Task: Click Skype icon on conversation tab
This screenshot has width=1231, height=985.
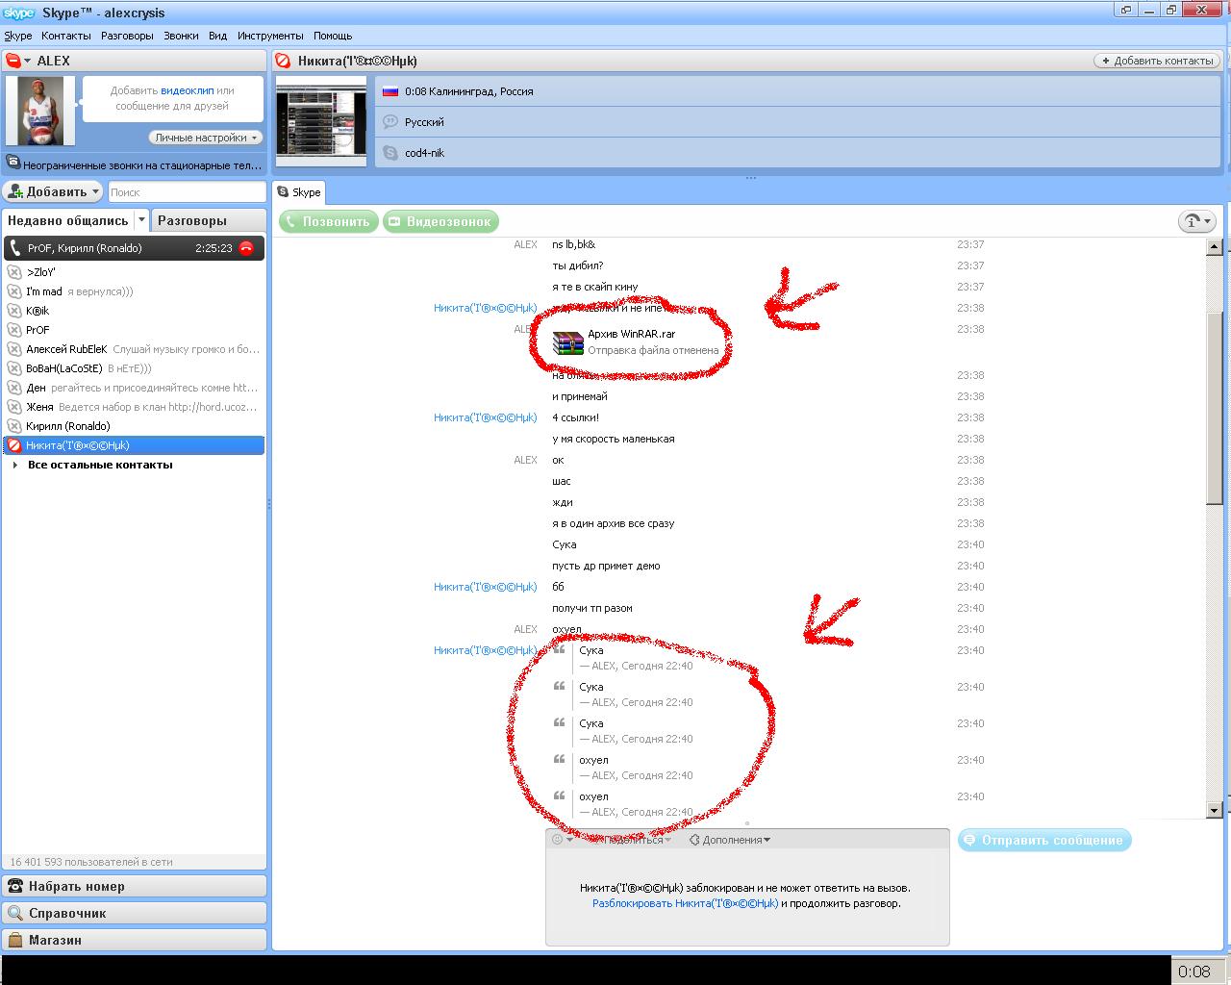Action: point(283,192)
